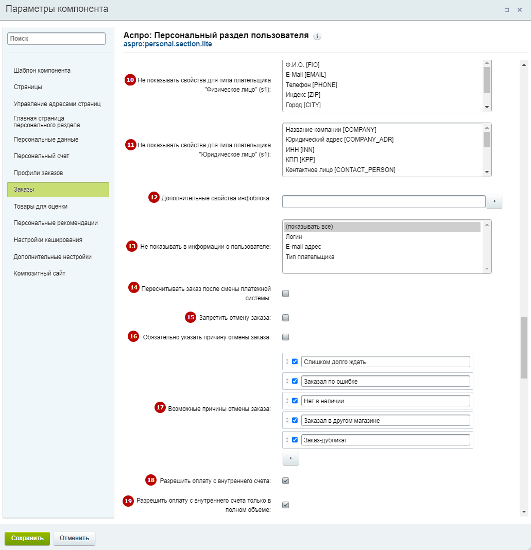Switch to 'Настройки кеширования' section
This screenshot has width=531, height=550.
48,240
